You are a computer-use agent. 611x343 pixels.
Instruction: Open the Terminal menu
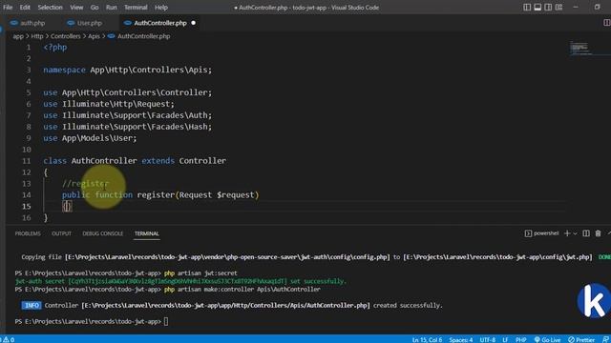pos(136,8)
